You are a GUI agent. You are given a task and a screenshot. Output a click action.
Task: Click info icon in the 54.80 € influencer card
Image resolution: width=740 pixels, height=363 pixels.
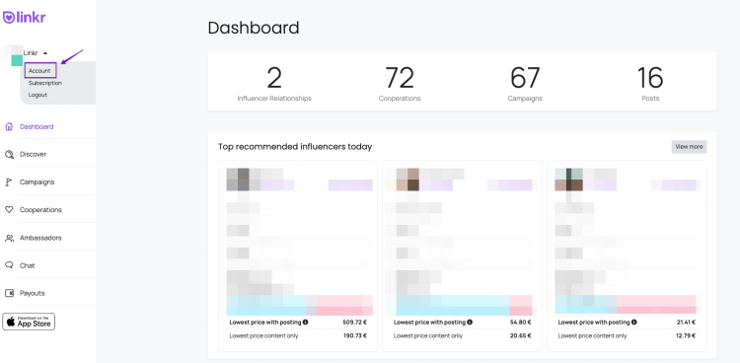click(x=470, y=323)
